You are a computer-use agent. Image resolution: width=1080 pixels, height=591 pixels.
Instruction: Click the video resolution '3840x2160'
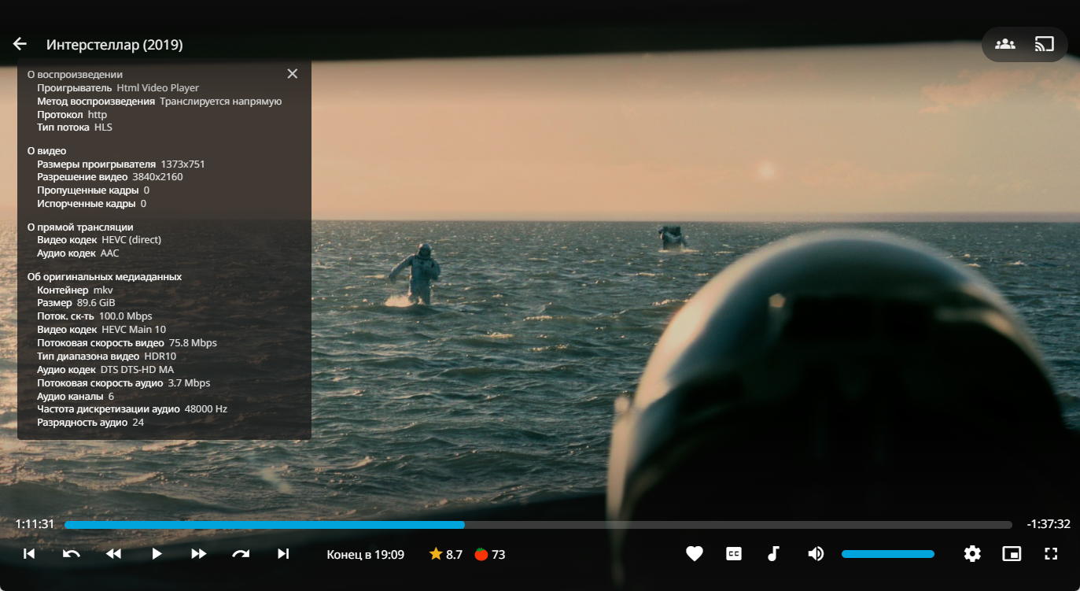tap(158, 177)
